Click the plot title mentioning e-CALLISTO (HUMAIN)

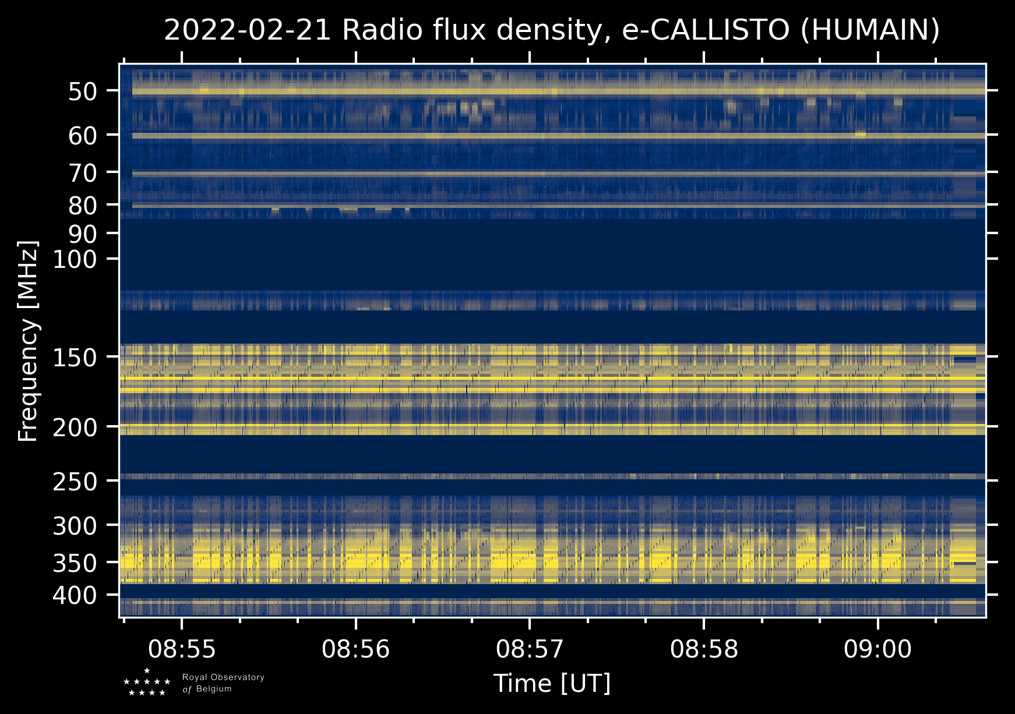click(x=552, y=30)
